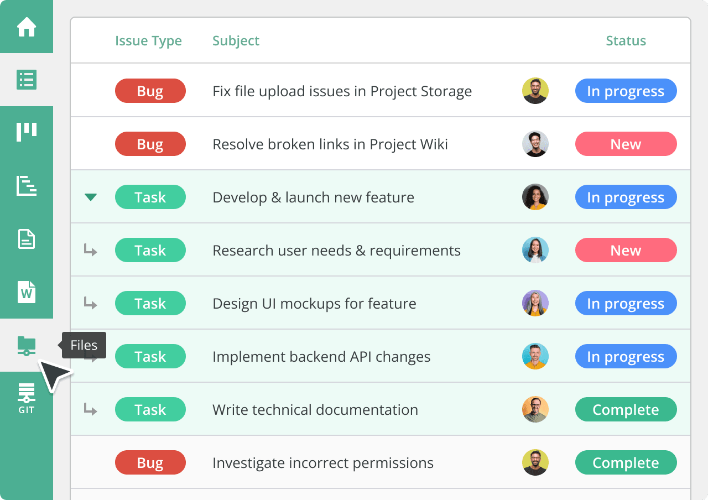Click Bug label on Resolve broken links row
This screenshot has width=708, height=500.
click(150, 144)
